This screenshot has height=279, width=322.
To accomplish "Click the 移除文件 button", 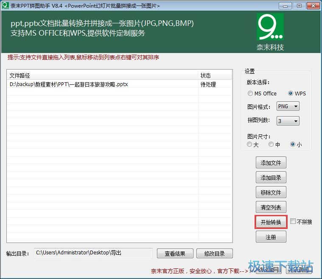I will tap(271, 192).
